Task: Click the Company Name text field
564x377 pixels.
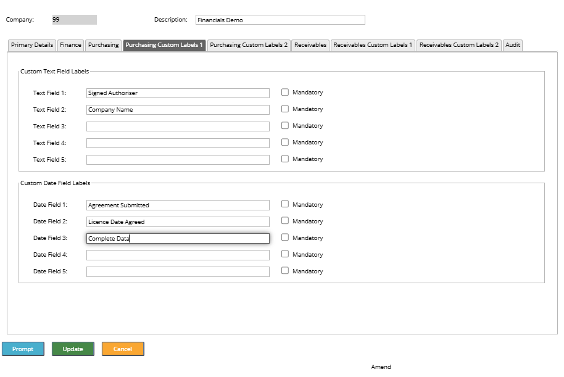Action: [178, 110]
